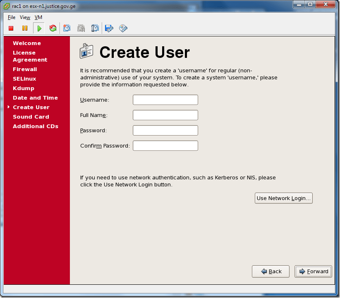
Task: Reset the virtual machine
Action: click(53, 28)
